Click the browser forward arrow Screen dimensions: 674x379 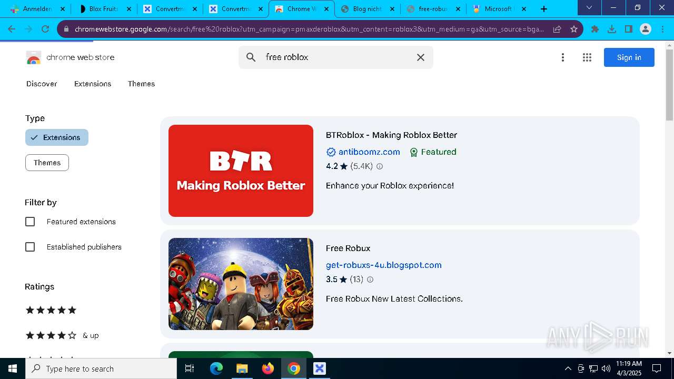tap(28, 29)
